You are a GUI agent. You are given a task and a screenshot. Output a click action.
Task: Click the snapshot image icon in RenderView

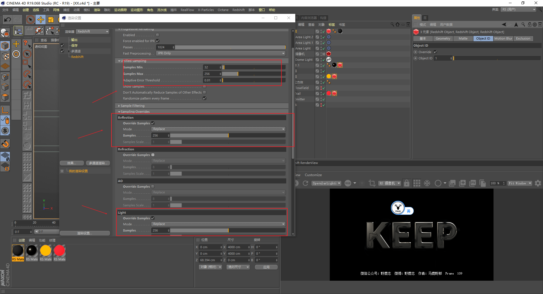(x=452, y=183)
